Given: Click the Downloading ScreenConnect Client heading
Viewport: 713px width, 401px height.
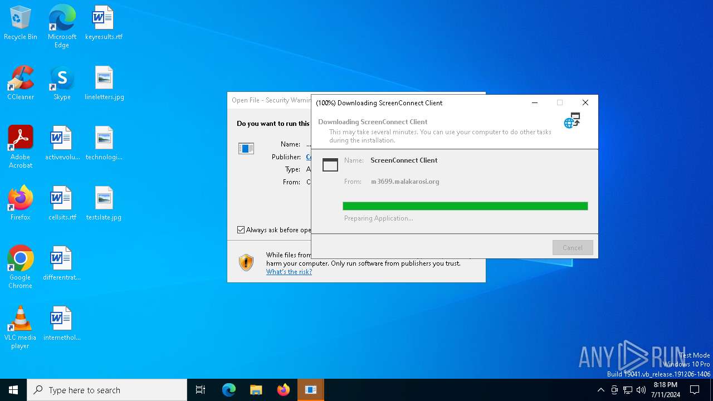Looking at the screenshot, I should (x=373, y=122).
